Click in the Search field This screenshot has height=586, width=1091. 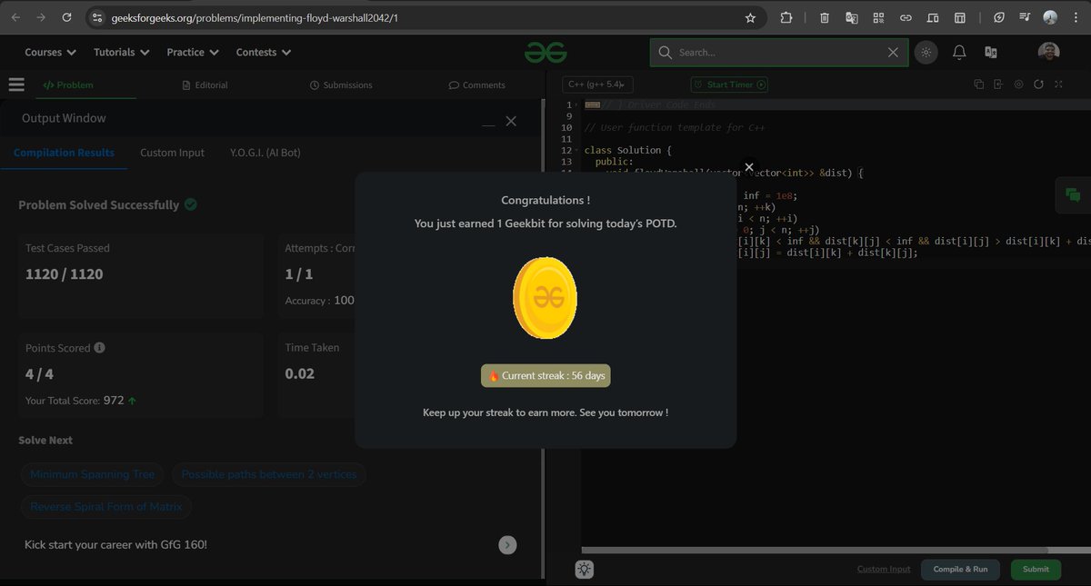point(777,53)
